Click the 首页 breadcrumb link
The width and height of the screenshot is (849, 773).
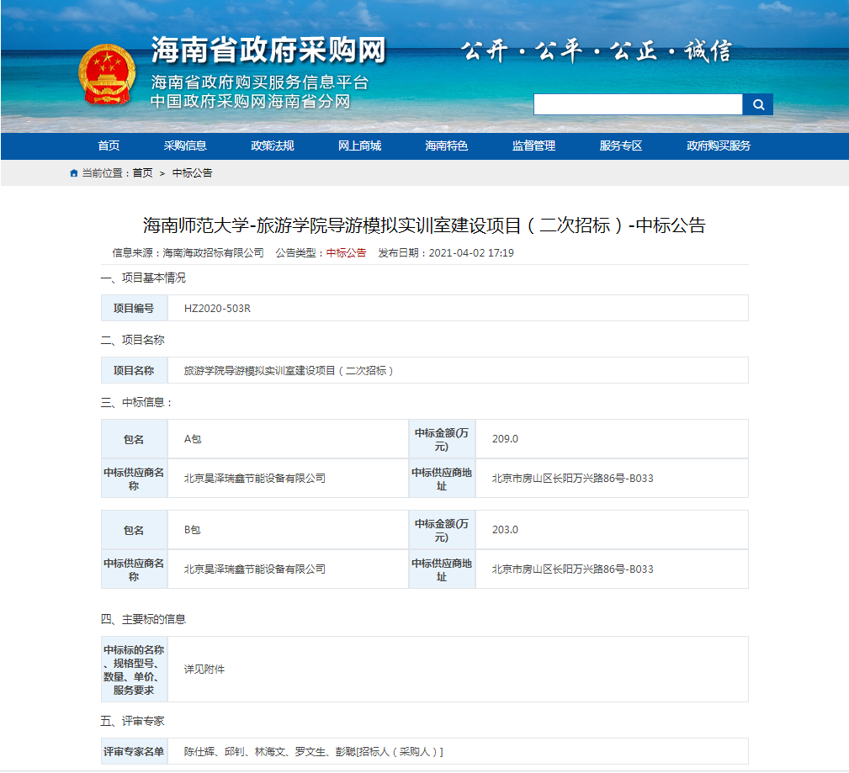(142, 173)
